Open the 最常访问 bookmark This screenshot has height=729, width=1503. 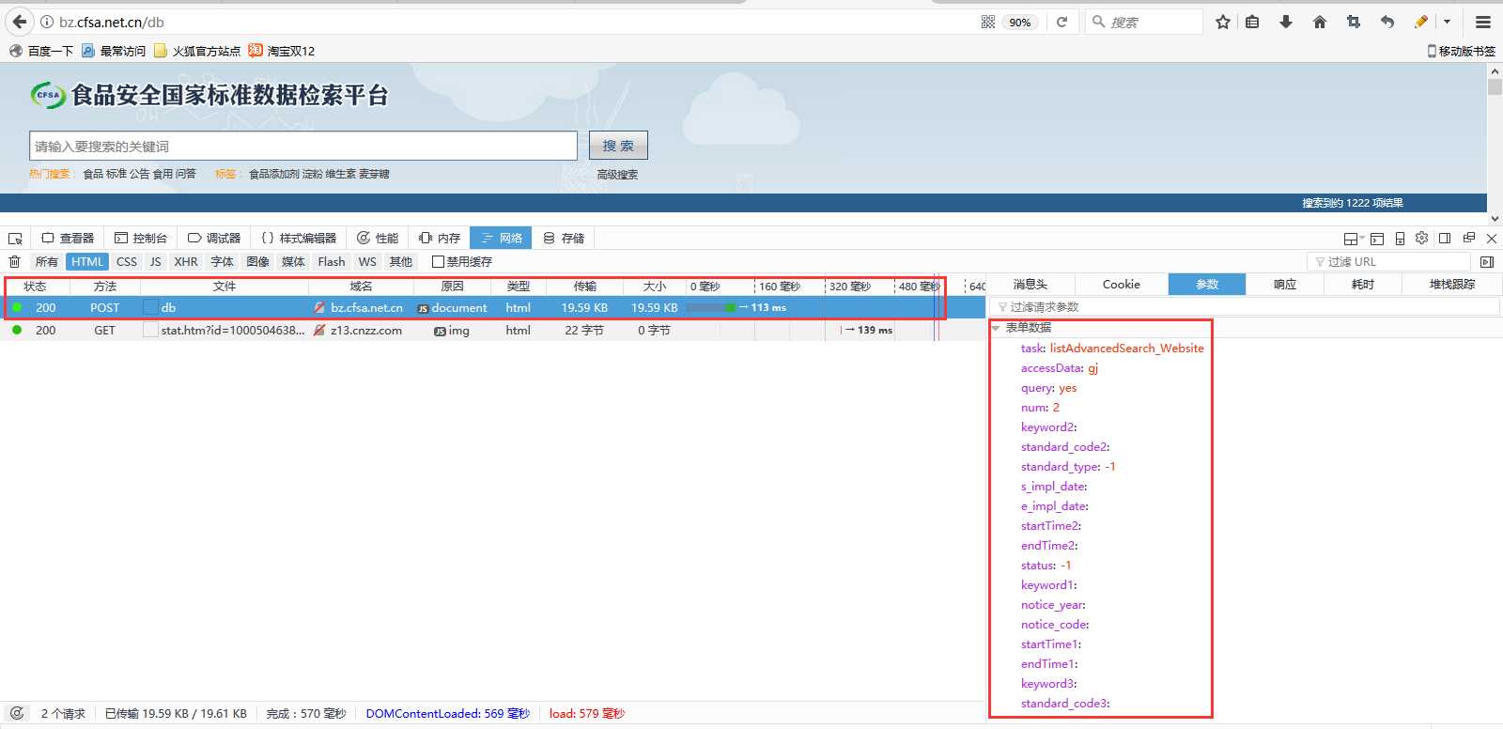tap(114, 51)
